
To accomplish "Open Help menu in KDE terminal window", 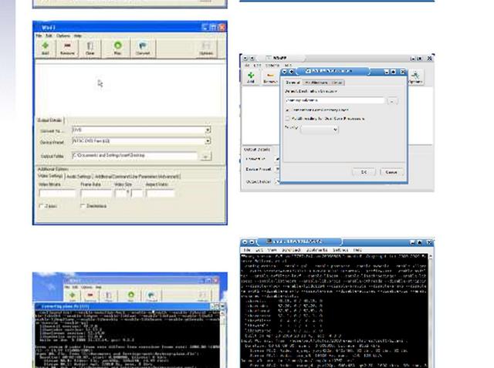I will click(x=357, y=250).
